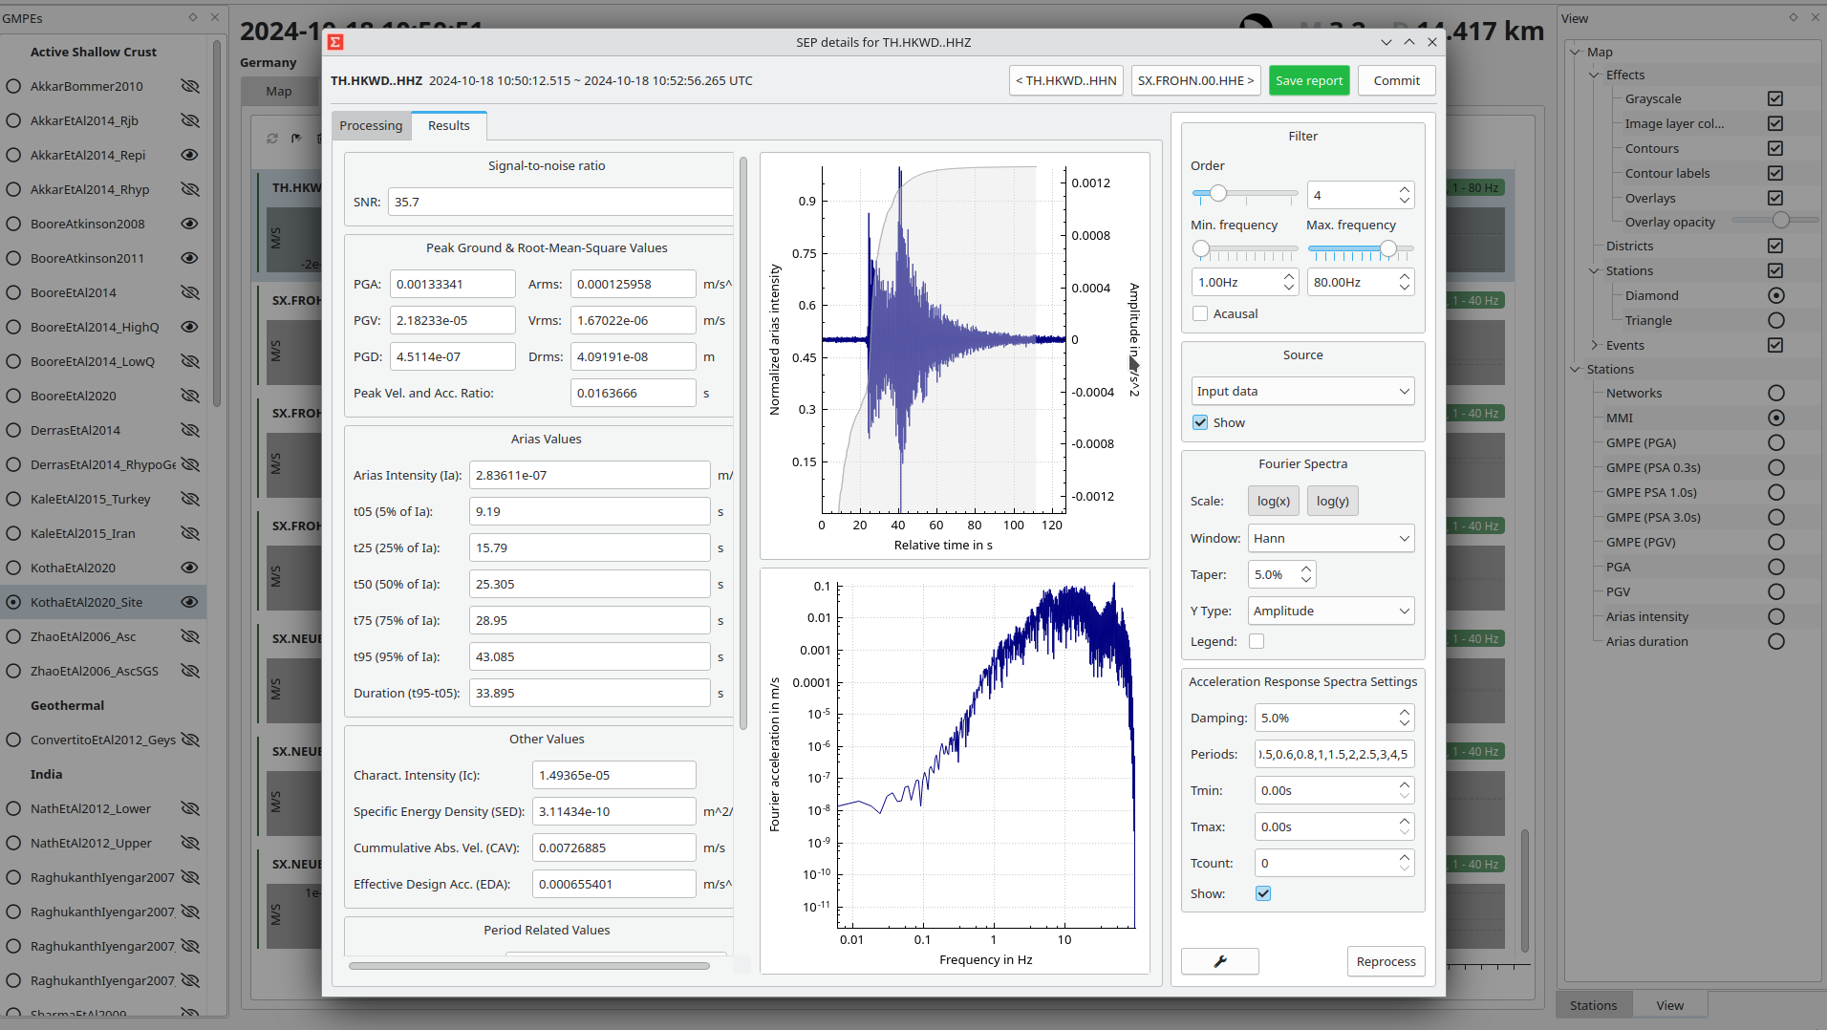This screenshot has width=1827, height=1030.
Task: Float the GMPEs panel with diamond icon
Action: [x=193, y=17]
